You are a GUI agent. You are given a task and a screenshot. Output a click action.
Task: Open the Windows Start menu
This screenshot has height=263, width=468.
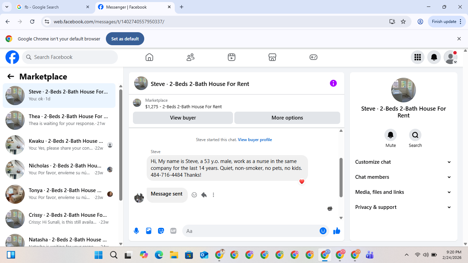[99, 255]
